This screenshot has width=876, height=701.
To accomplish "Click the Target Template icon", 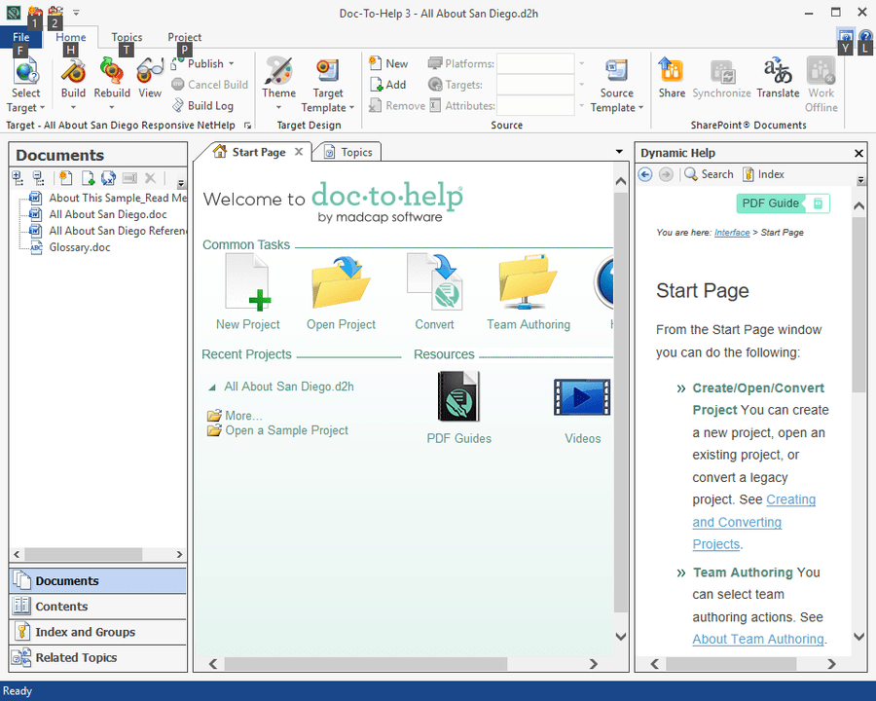I will tap(327, 71).
